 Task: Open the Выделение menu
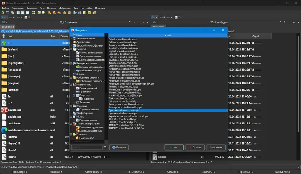coord(18,8)
